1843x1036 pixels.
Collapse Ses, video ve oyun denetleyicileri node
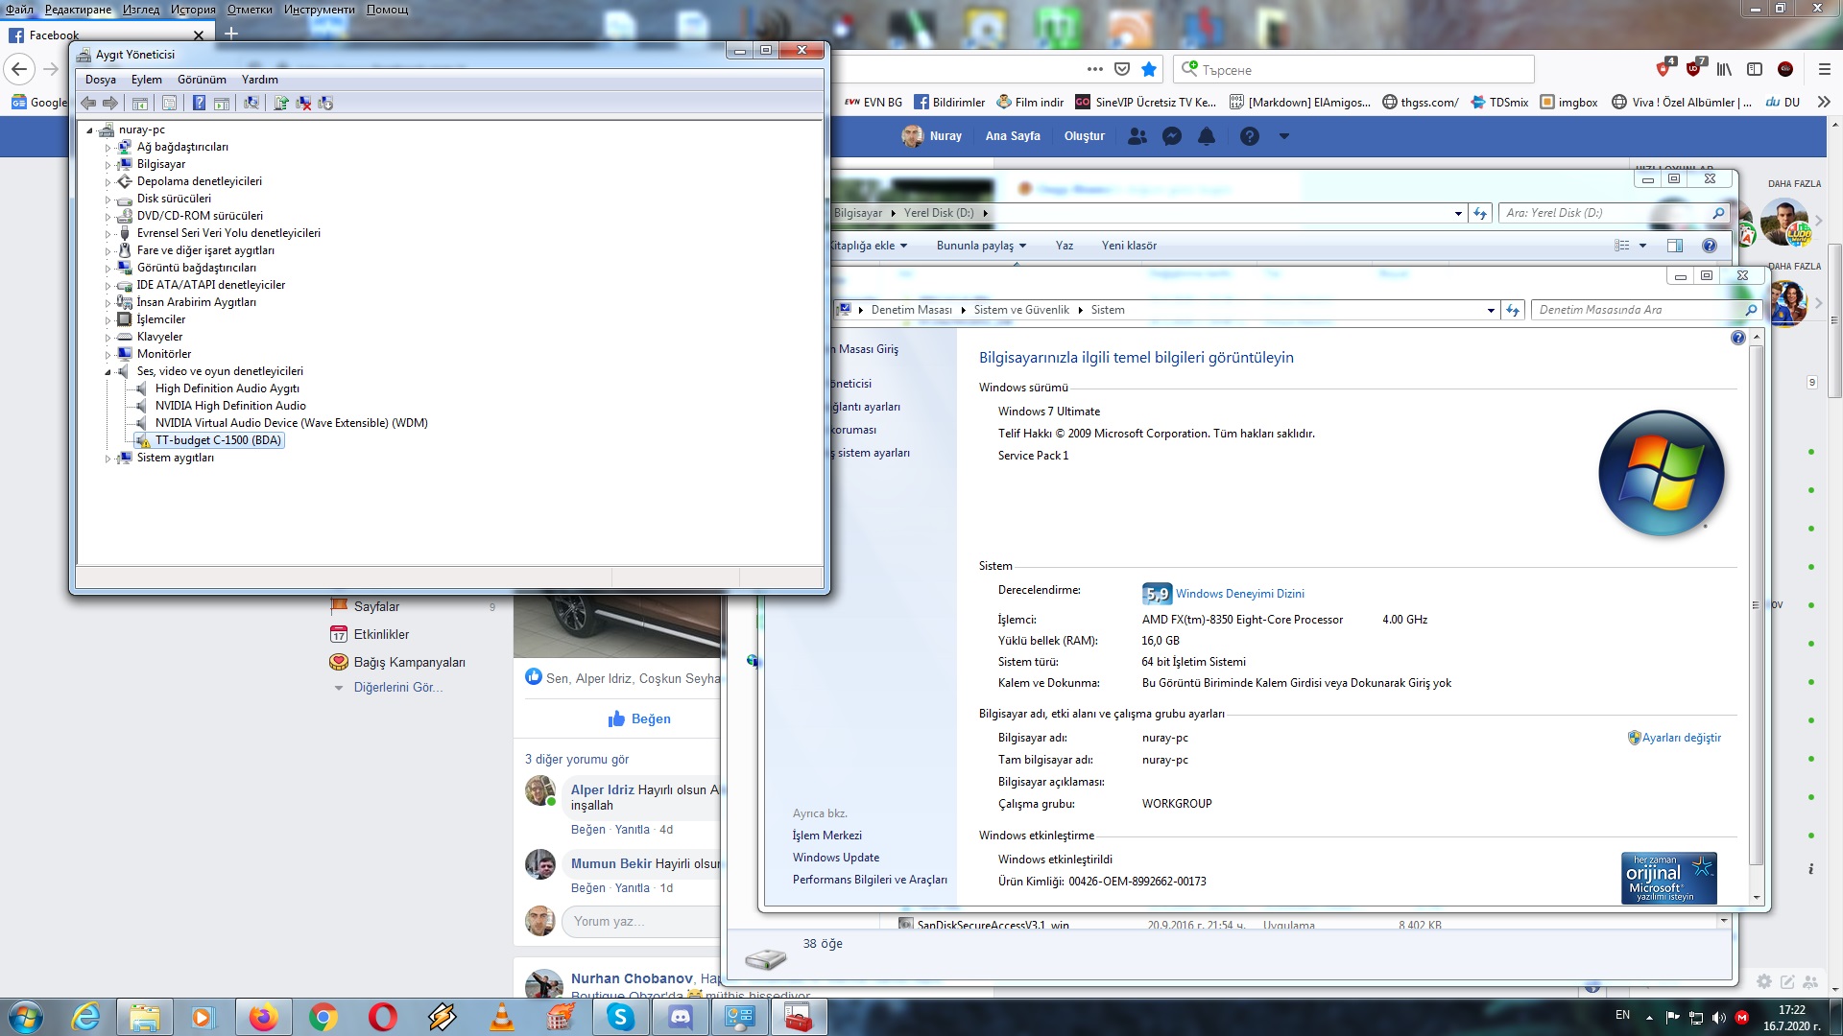click(108, 371)
